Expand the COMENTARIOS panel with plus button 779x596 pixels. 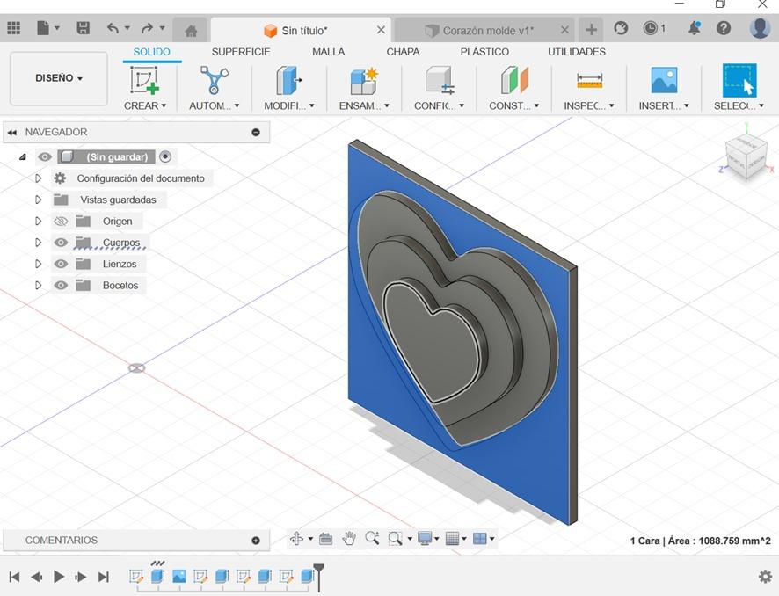(x=256, y=541)
